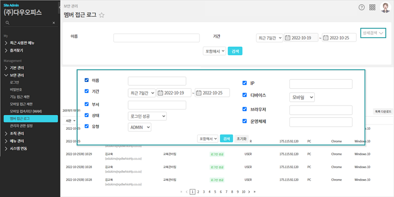Clear sidebar search with X icon

(54, 23)
